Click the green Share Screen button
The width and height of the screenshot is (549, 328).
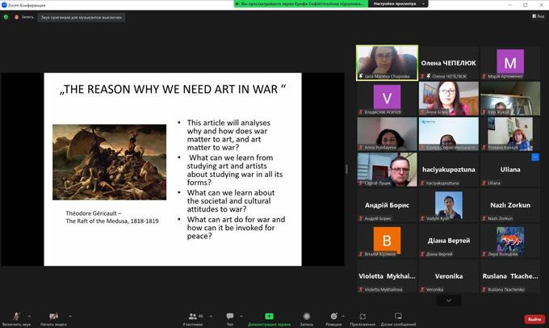point(269,317)
